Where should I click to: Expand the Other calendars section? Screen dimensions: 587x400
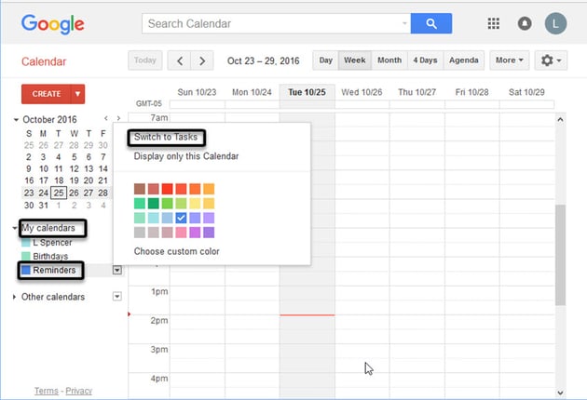tap(14, 297)
